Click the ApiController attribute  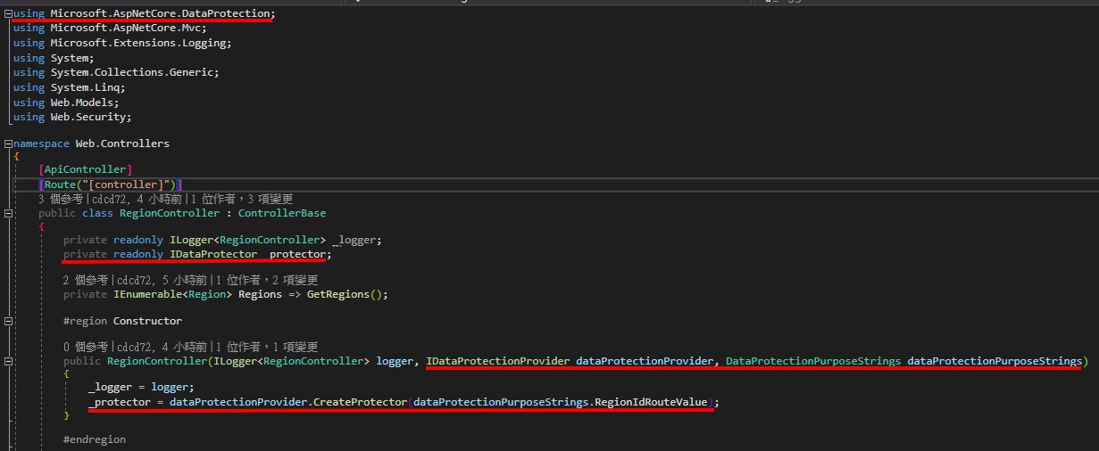click(86, 169)
